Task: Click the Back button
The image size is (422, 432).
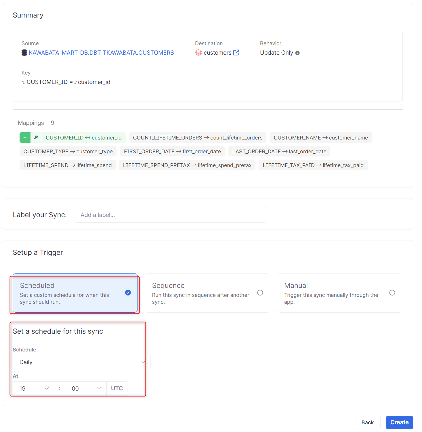Action: pos(367,422)
